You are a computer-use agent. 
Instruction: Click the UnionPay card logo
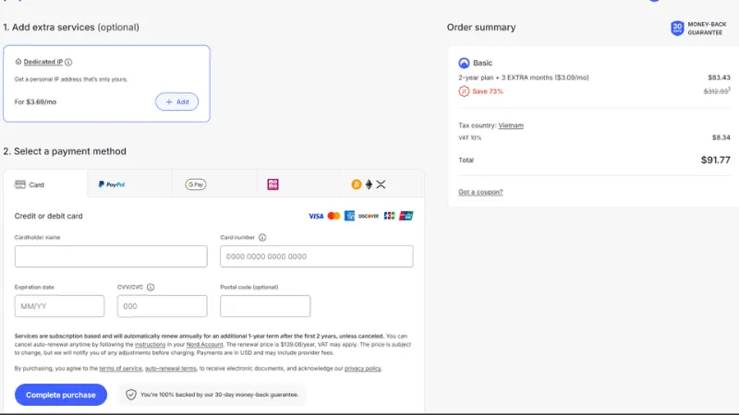tap(406, 216)
